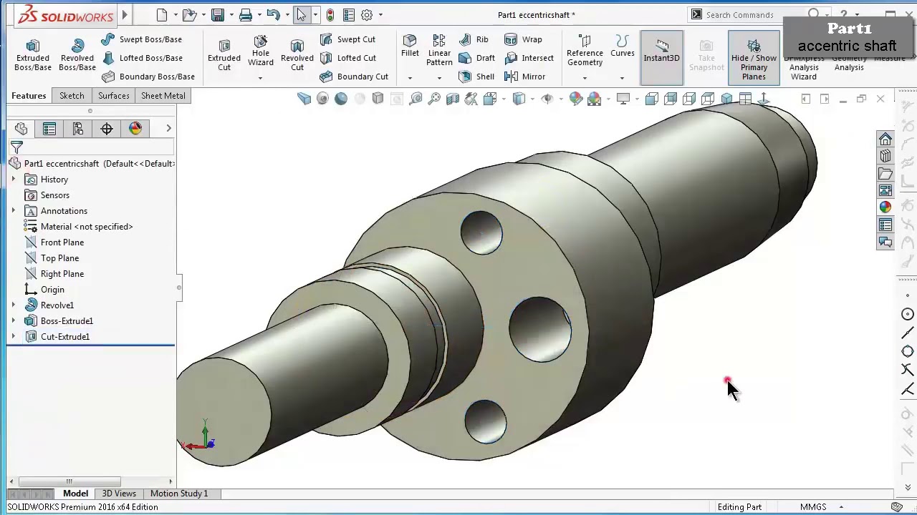The image size is (917, 515).
Task: Select the Revolved Boss/Base tool
Action: (77, 55)
